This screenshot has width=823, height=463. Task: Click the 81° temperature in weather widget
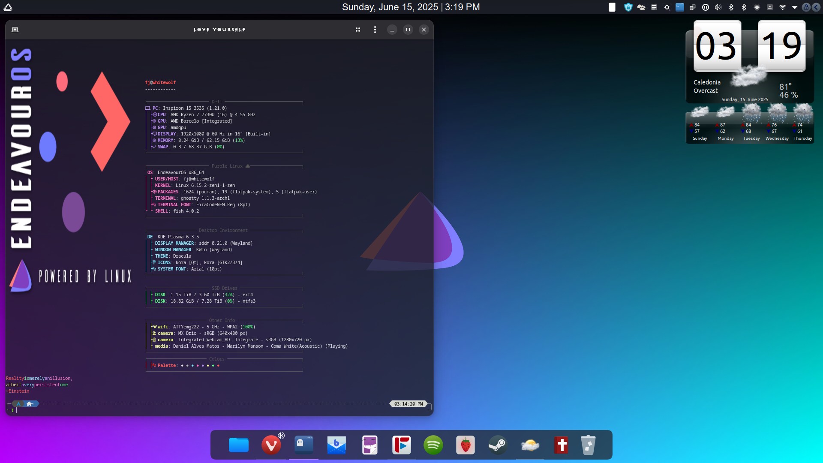pos(785,87)
